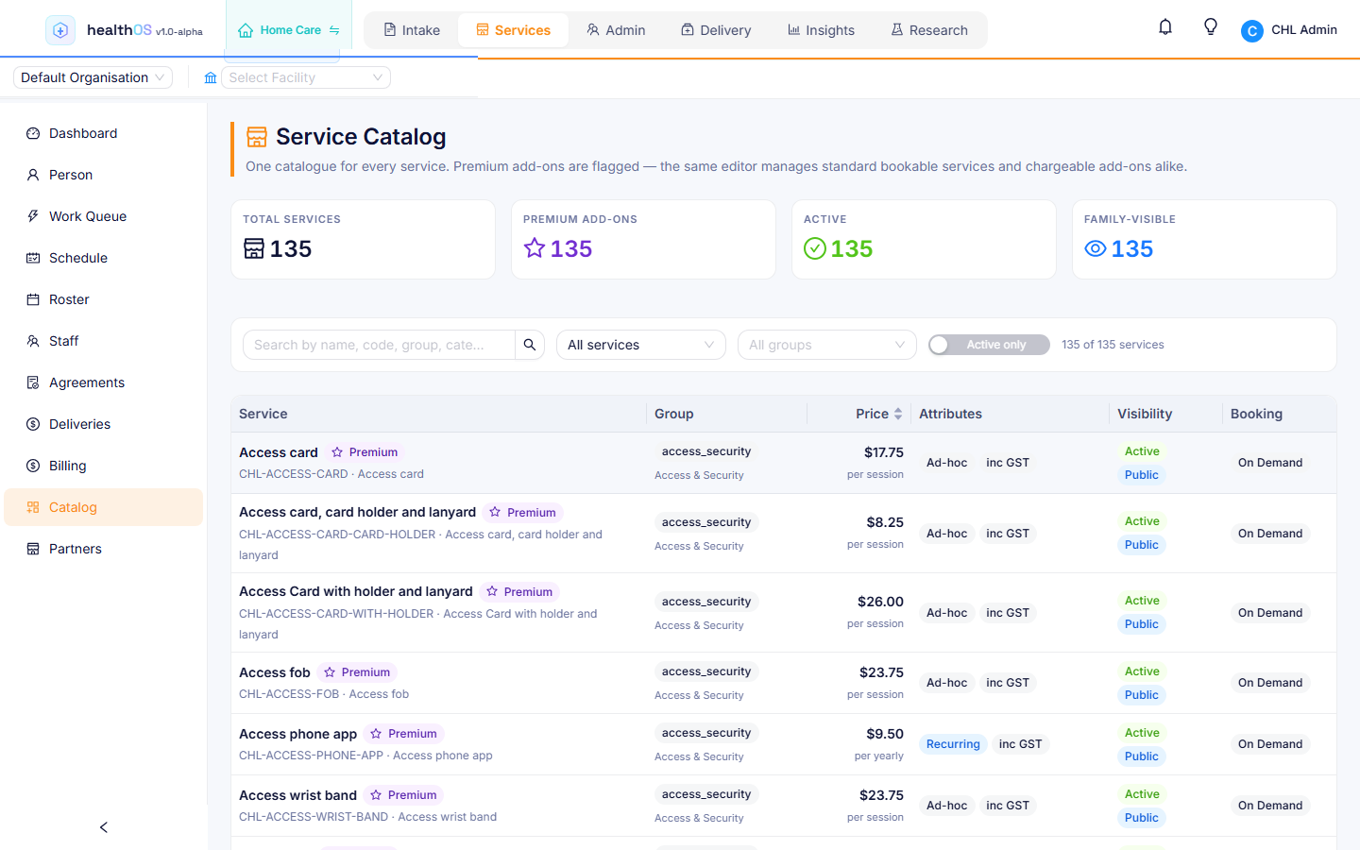
Task: Click the Recurring tag on Access phone app
Action: (x=953, y=744)
